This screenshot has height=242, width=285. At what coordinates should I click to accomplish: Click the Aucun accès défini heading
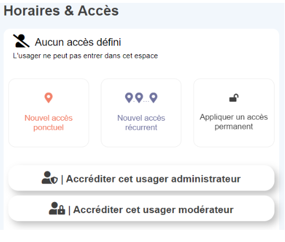pos(78,42)
